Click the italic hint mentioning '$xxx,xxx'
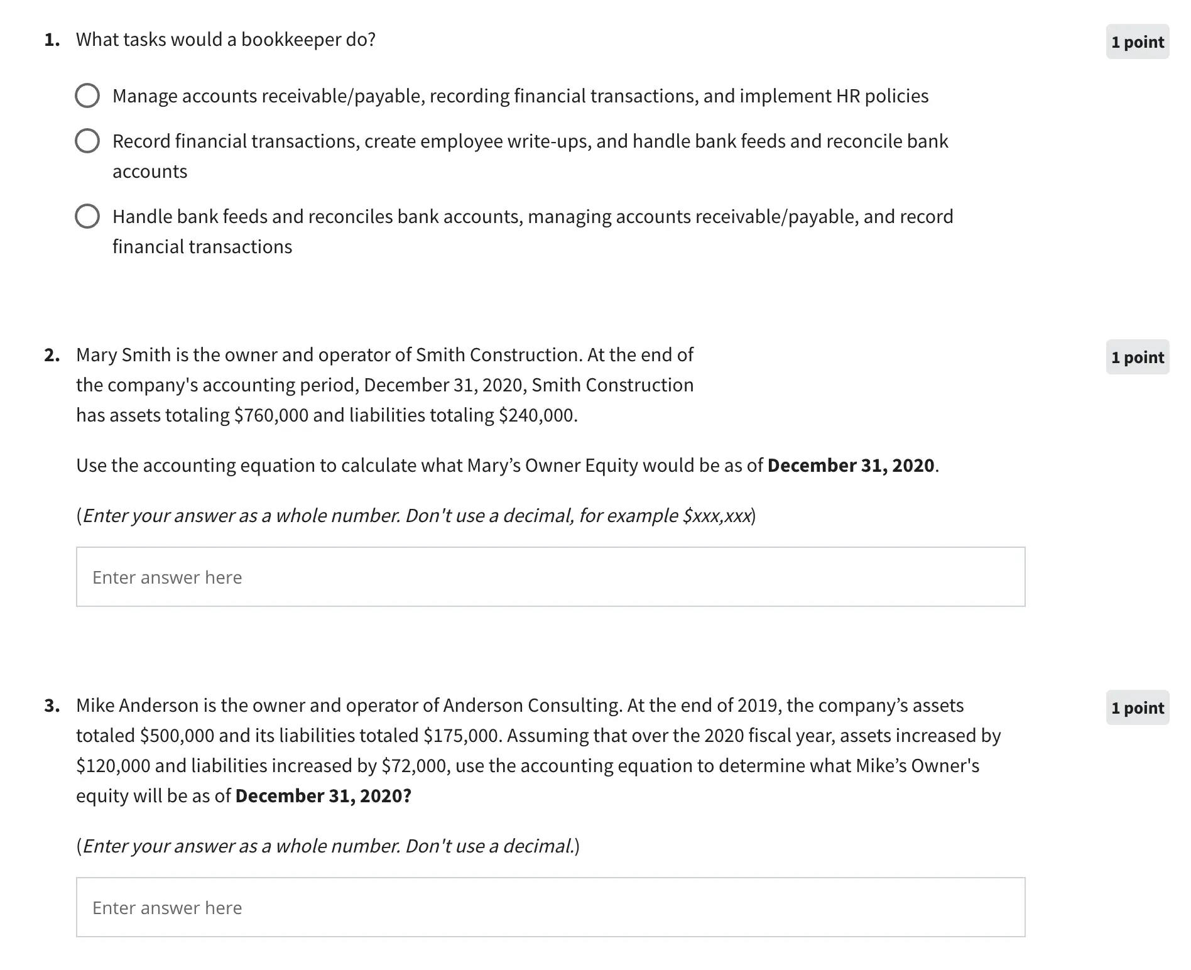The width and height of the screenshot is (1191, 970). click(x=416, y=516)
